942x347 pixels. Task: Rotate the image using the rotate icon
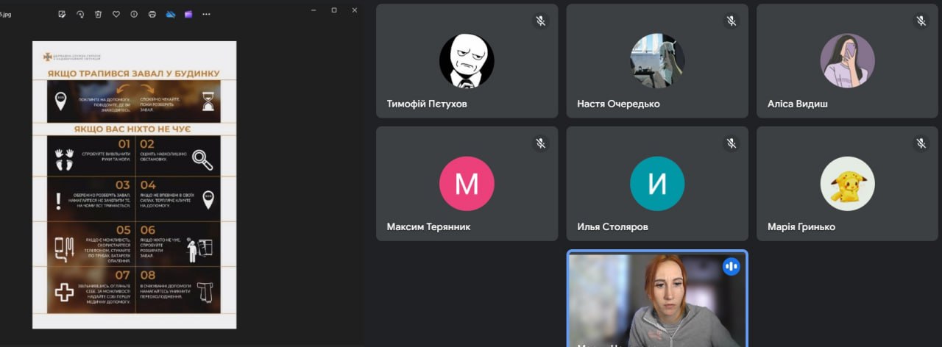(x=79, y=14)
